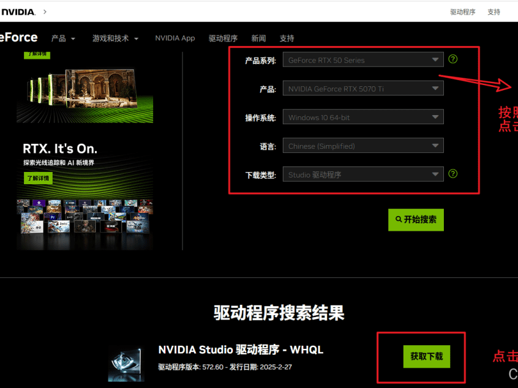Click the NVIDIA logo in header
The image size is (518, 388).
[18, 12]
